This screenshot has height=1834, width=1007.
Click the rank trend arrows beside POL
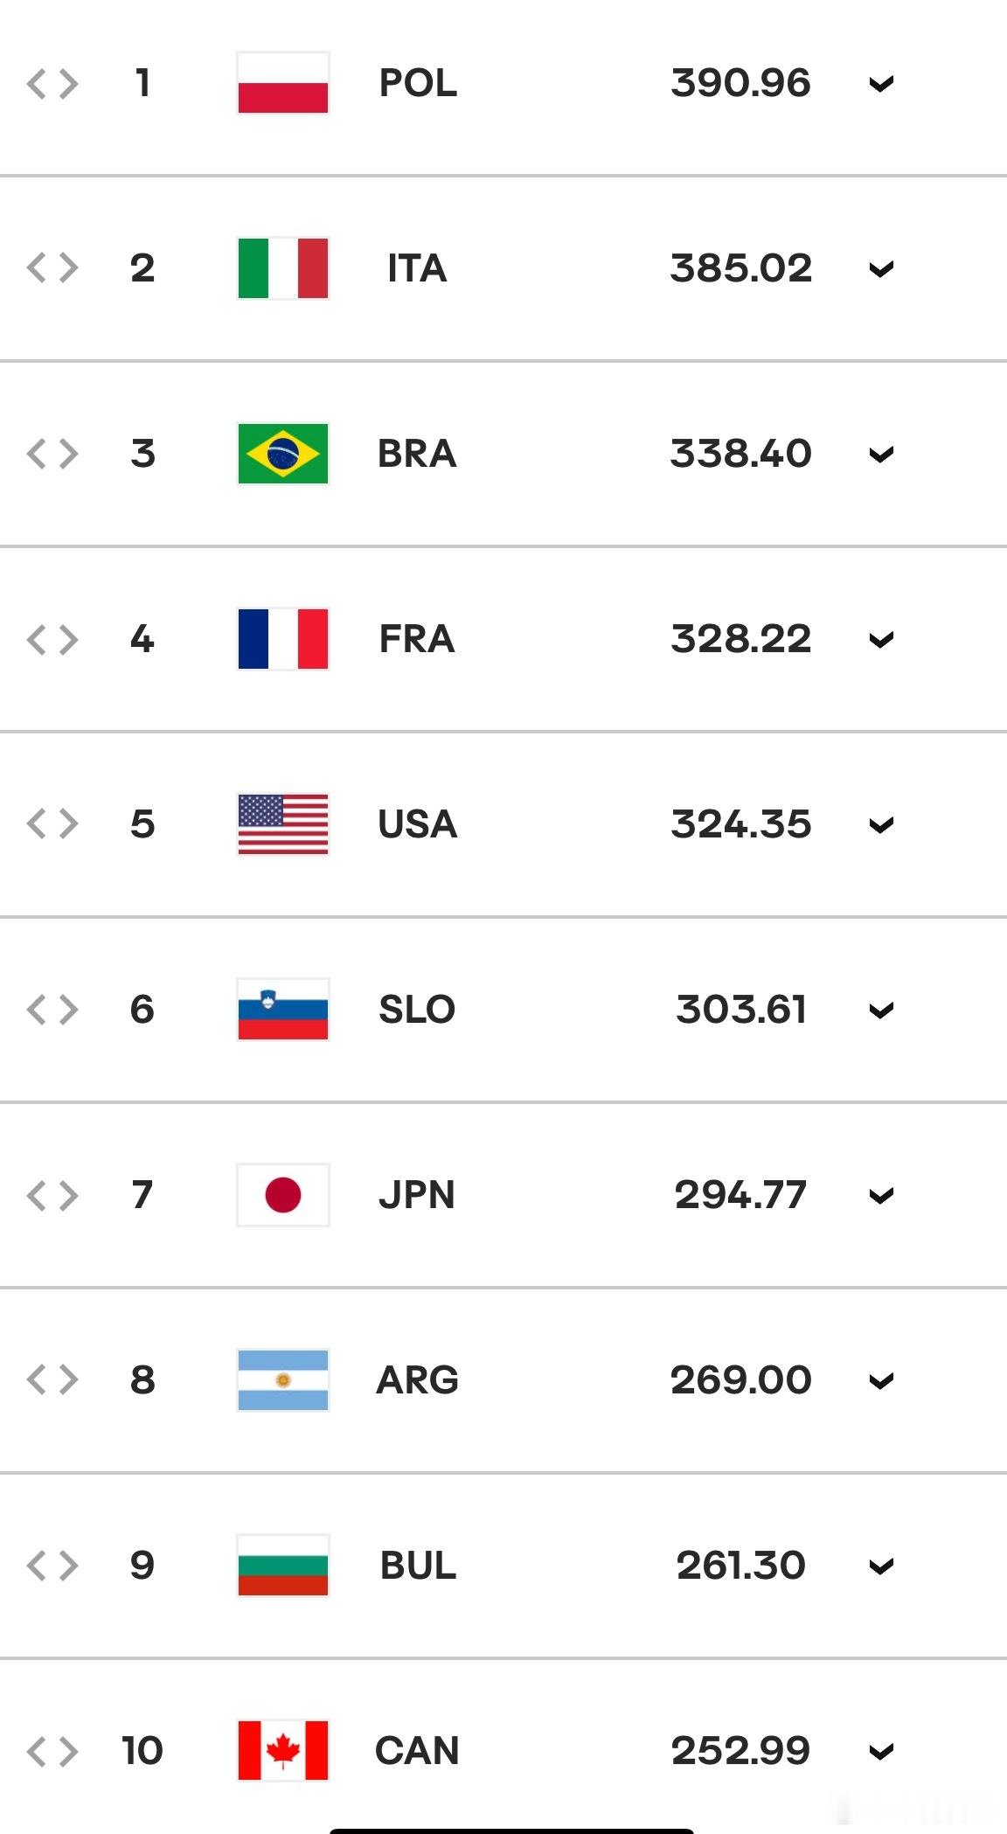(52, 84)
